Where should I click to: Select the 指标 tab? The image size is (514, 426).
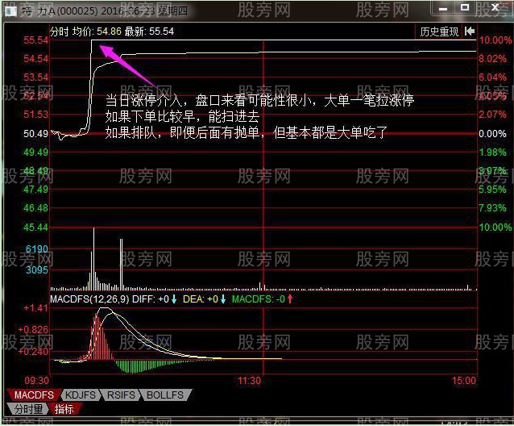click(64, 409)
